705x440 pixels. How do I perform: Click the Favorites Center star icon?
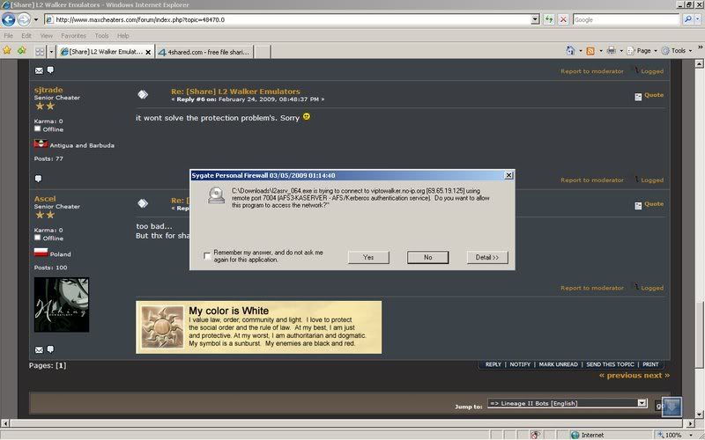[7, 51]
